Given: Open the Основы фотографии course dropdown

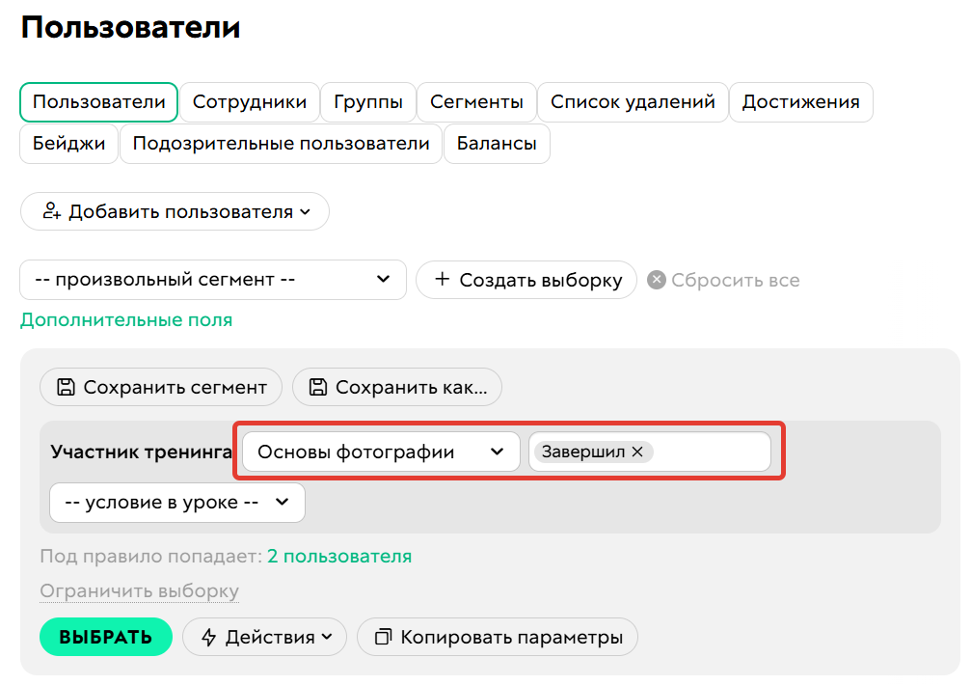Looking at the screenshot, I should pyautogui.click(x=379, y=451).
